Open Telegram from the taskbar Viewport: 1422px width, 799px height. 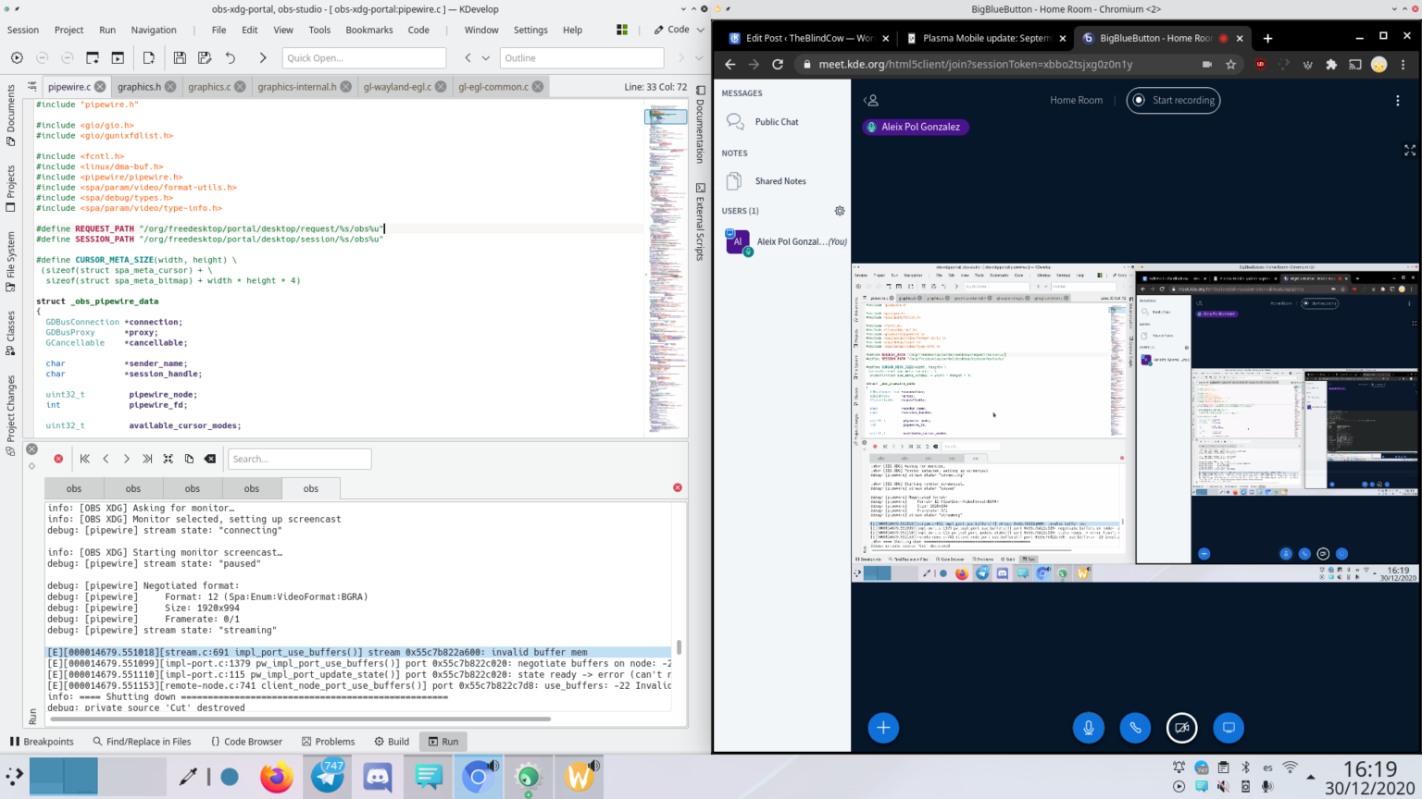pos(328,777)
